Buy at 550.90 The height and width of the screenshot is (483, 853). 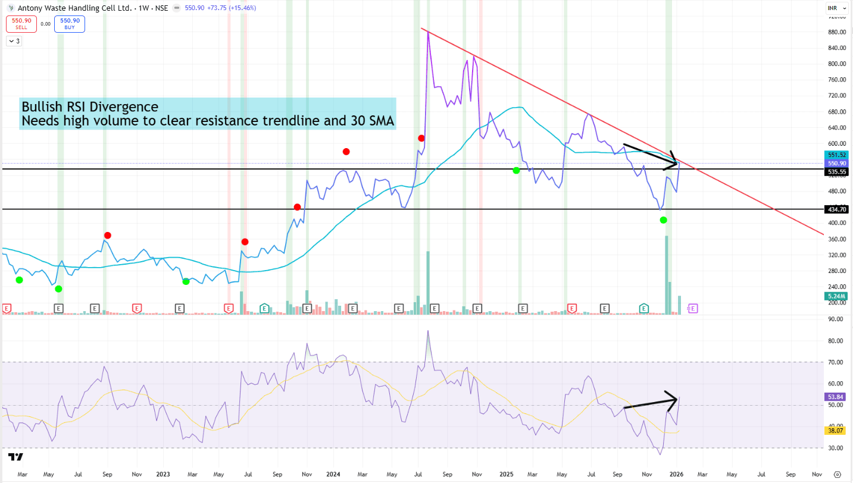pos(70,24)
